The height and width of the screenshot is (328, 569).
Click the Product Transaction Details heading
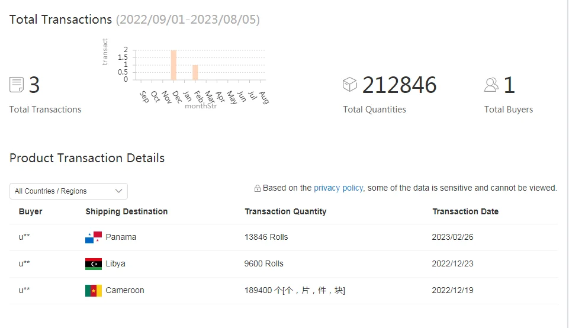click(x=87, y=158)
